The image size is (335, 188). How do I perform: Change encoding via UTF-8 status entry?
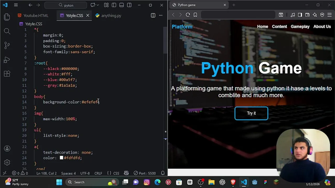tap(85, 173)
